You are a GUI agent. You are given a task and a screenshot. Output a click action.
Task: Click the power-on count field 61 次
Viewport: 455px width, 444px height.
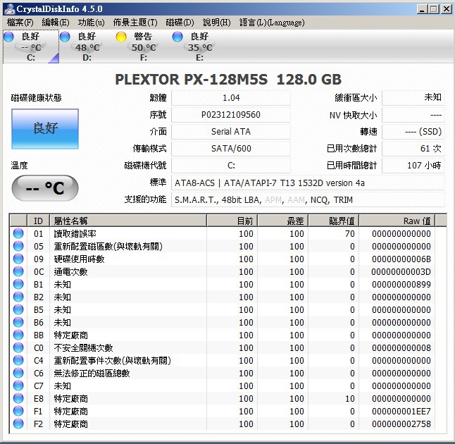point(413,149)
